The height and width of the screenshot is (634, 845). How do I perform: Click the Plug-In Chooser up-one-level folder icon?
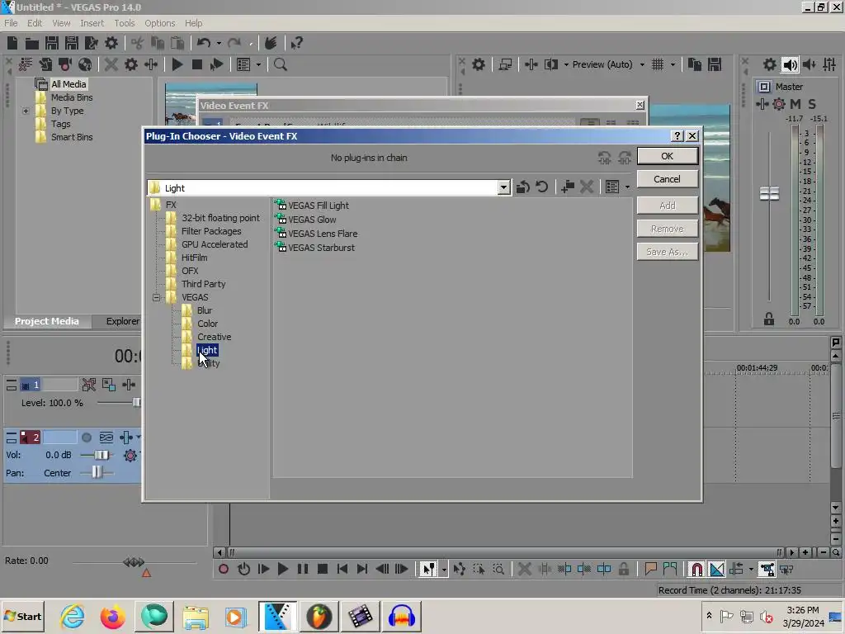(x=522, y=187)
